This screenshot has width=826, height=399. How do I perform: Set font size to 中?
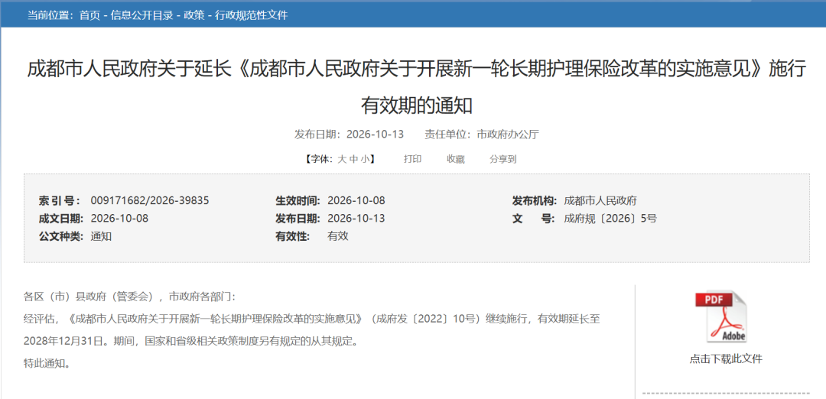[x=353, y=159]
